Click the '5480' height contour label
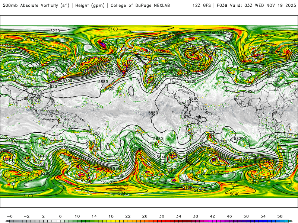The height and width of the screenshot is (223, 298). 26,158
